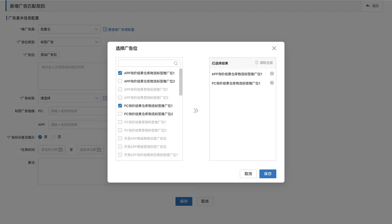Click the start 请选择日期 field

(x=52, y=150)
